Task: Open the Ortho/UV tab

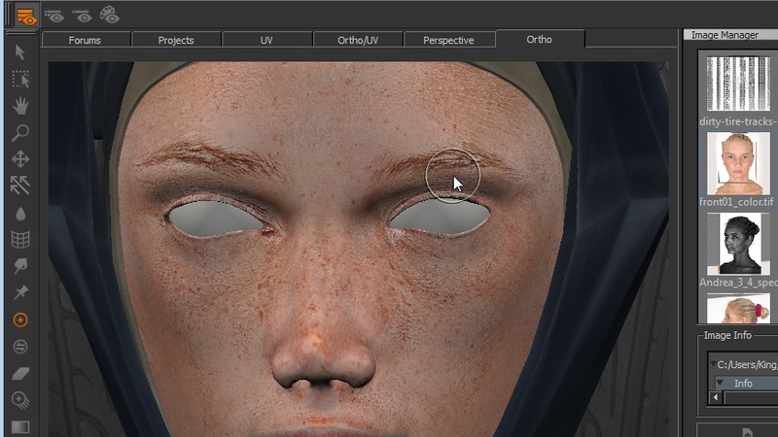Action: click(358, 40)
